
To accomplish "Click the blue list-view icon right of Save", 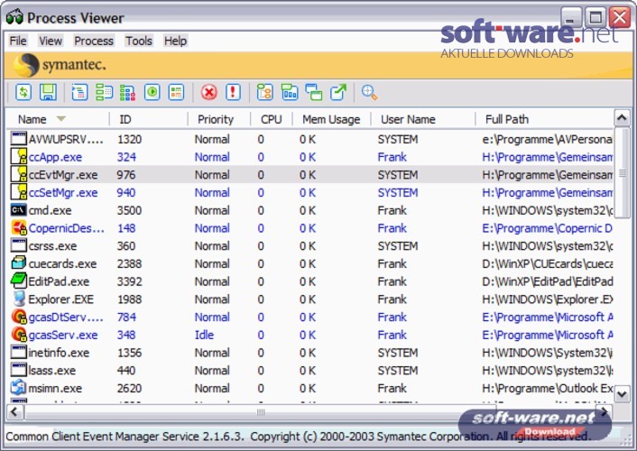I will [x=79, y=92].
